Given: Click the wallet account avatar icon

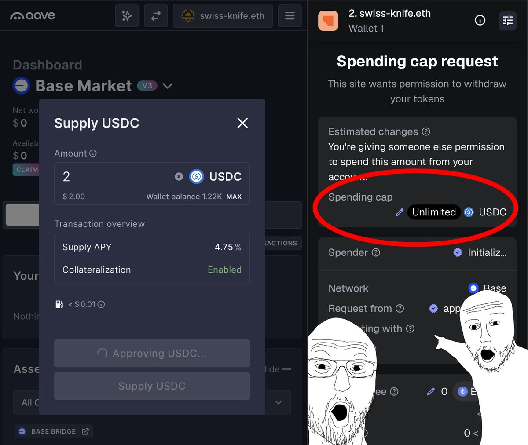Looking at the screenshot, I should pyautogui.click(x=328, y=21).
